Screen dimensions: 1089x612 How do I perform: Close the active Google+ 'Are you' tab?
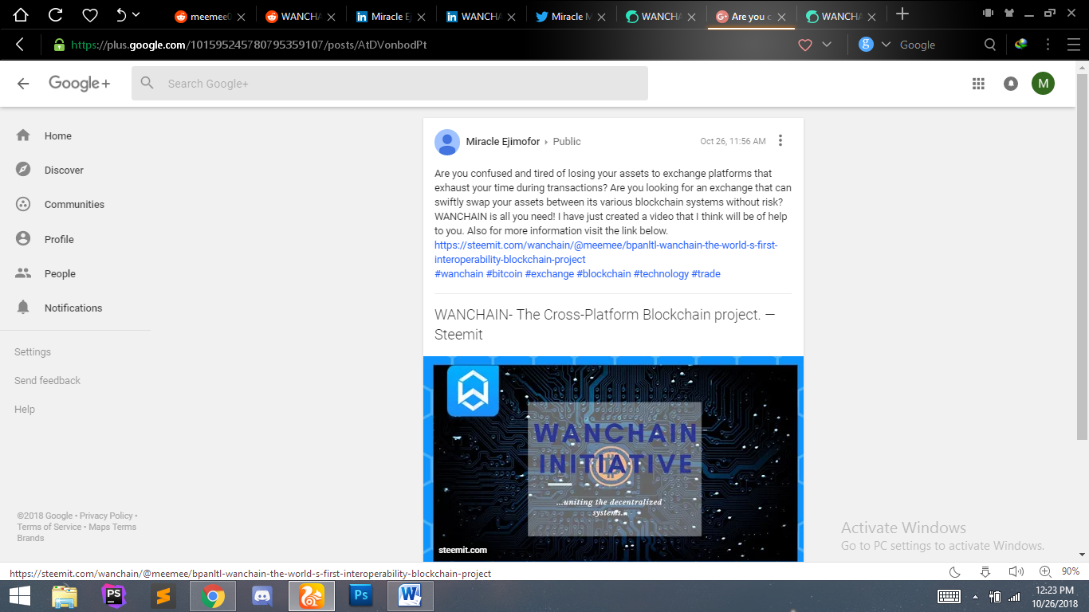coord(782,16)
